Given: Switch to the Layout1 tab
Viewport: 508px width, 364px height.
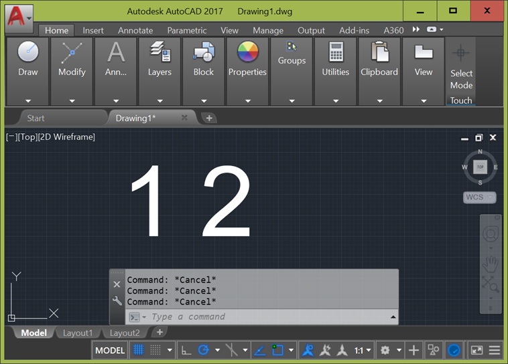Looking at the screenshot, I should pos(78,333).
